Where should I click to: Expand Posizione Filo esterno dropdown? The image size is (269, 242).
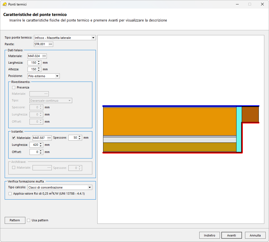point(57,76)
